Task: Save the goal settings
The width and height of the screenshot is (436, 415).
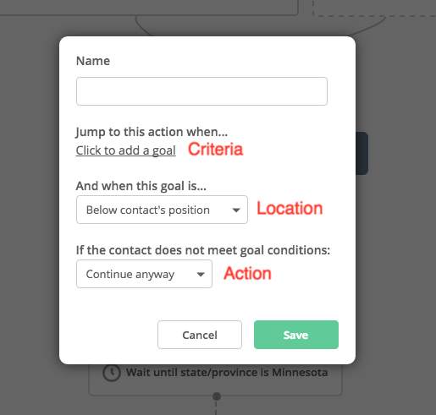Action: pos(296,335)
